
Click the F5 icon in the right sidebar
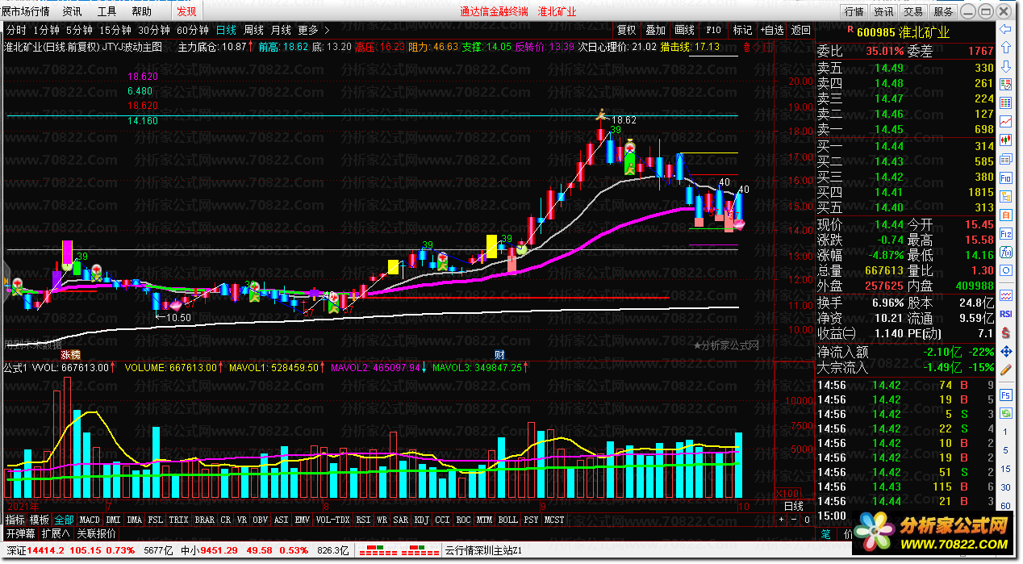pos(1005,395)
